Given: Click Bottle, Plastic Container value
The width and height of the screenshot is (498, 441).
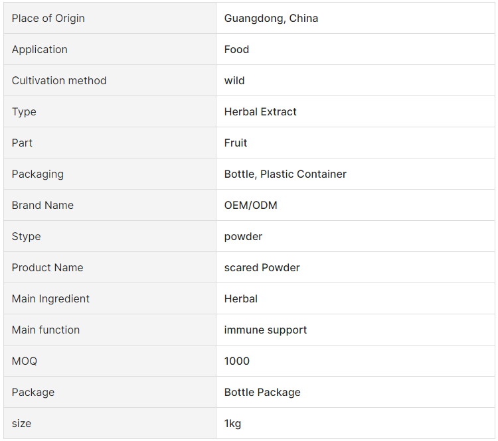Looking at the screenshot, I should click(286, 174).
